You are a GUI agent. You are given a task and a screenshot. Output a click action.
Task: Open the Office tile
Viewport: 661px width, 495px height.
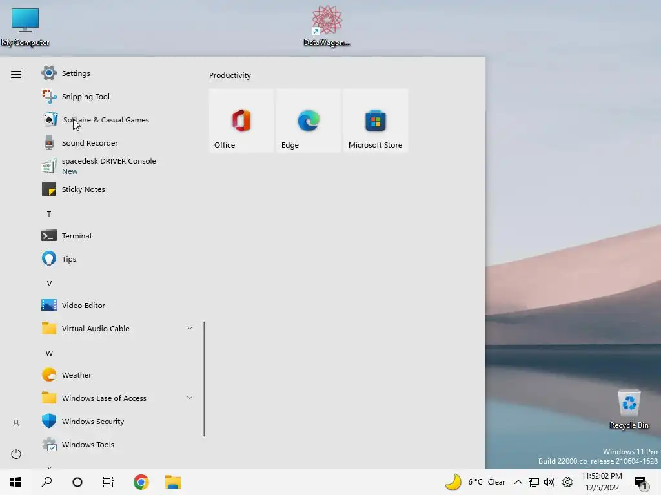(x=241, y=121)
